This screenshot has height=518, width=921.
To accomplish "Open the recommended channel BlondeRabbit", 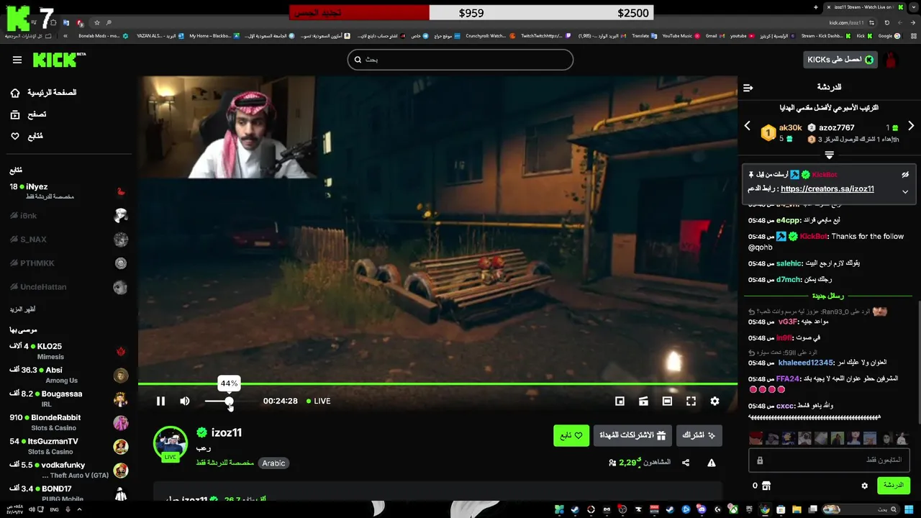I will 68,422.
